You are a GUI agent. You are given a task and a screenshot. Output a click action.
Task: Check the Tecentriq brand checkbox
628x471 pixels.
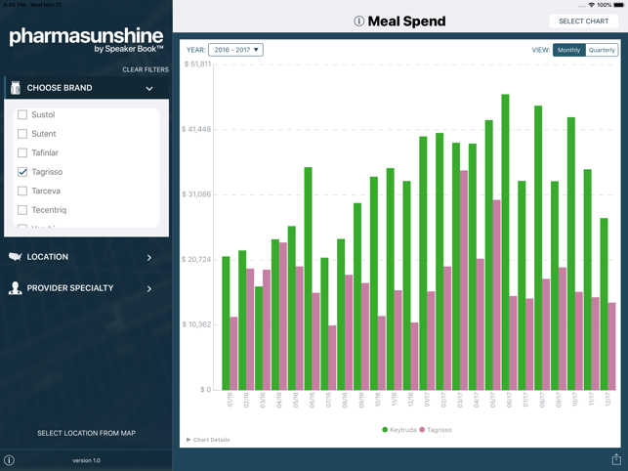[x=22, y=210]
